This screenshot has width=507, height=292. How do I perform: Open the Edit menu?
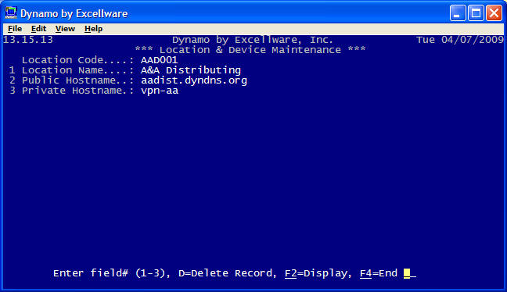38,29
